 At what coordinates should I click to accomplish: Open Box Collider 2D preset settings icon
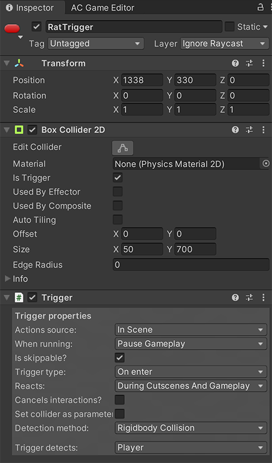tap(250, 130)
